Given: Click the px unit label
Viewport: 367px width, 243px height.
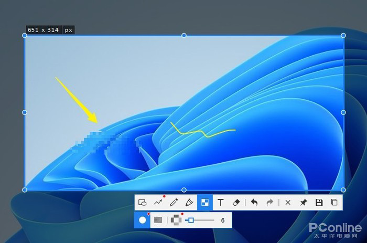Looking at the screenshot, I should point(69,30).
